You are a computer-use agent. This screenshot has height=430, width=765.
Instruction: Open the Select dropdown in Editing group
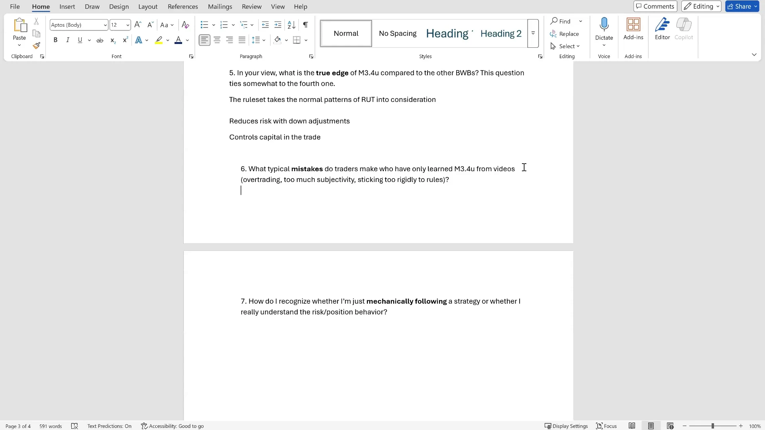coord(565,46)
